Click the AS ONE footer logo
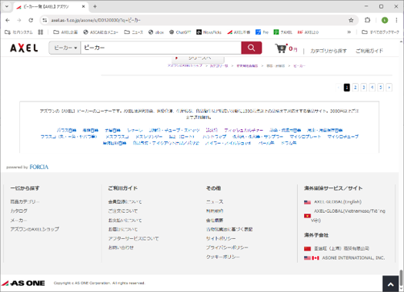Image resolution: width=404 pixels, height=292 pixels. [23, 284]
